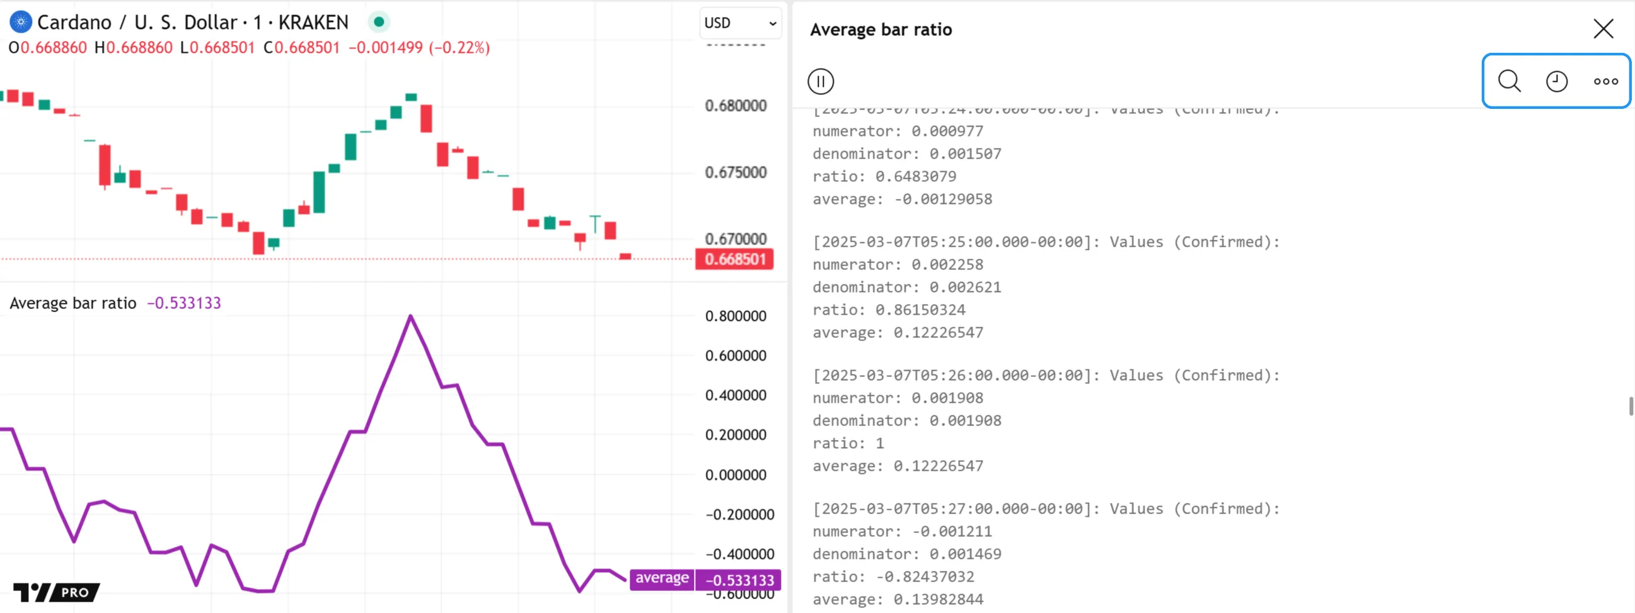Click the red 0.668501 current price label
Viewport: 1635px width, 613px height.
pos(734,259)
